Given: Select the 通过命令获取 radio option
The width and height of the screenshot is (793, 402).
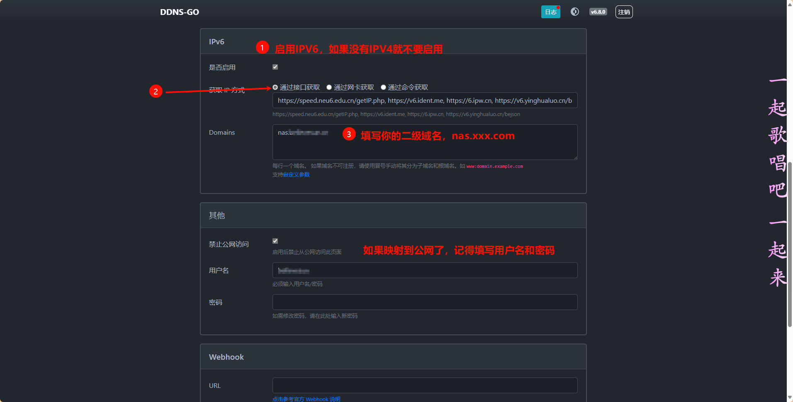Looking at the screenshot, I should coord(383,87).
